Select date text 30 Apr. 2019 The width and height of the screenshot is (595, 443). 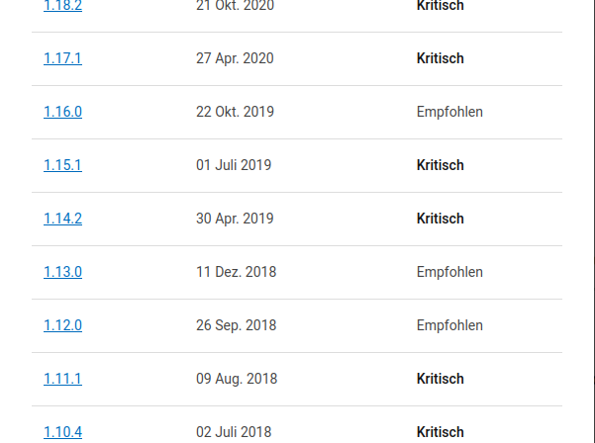pos(235,219)
